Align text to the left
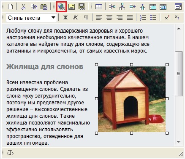 99,18
